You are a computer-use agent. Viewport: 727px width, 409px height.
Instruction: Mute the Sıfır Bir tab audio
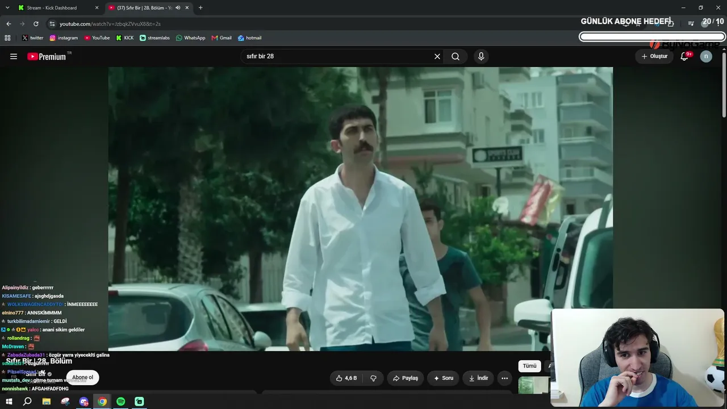pyautogui.click(x=178, y=8)
